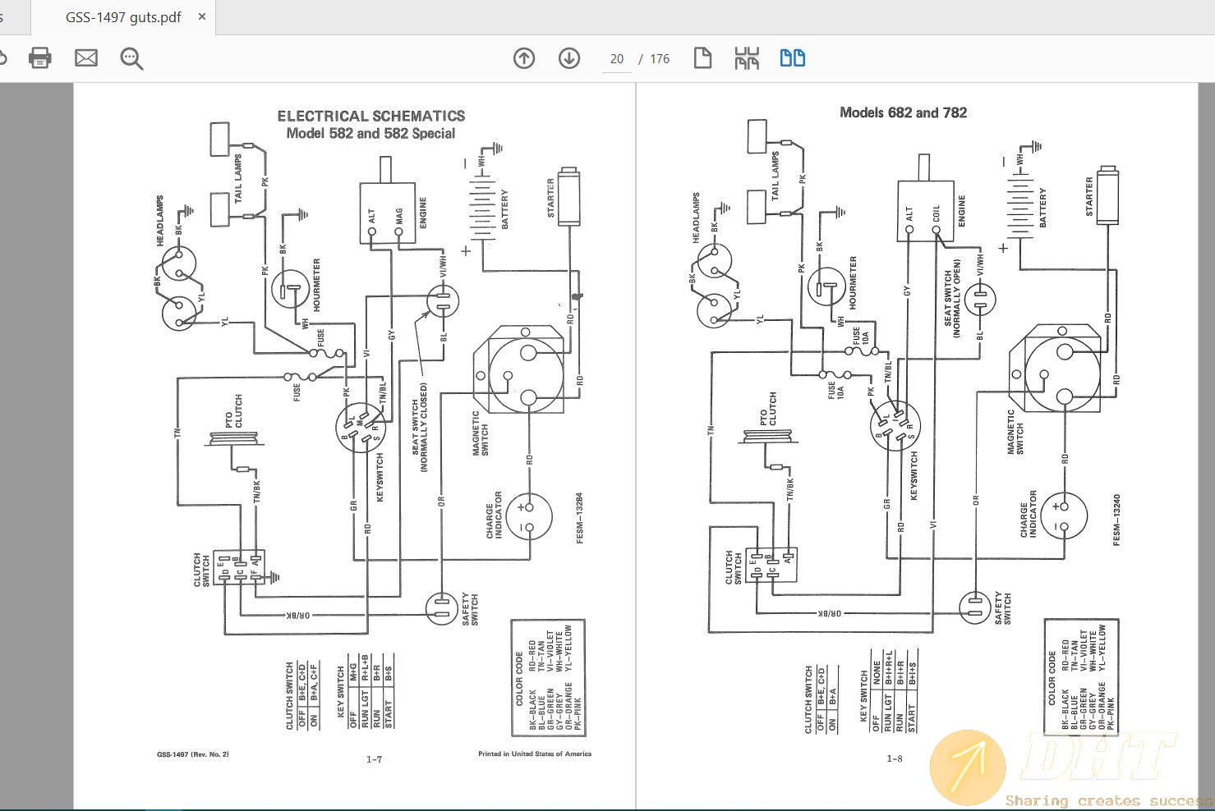The width and height of the screenshot is (1215, 811).
Task: Click the ELECTRICAL SCHEMATICS heading
Action: pyautogui.click(x=370, y=116)
